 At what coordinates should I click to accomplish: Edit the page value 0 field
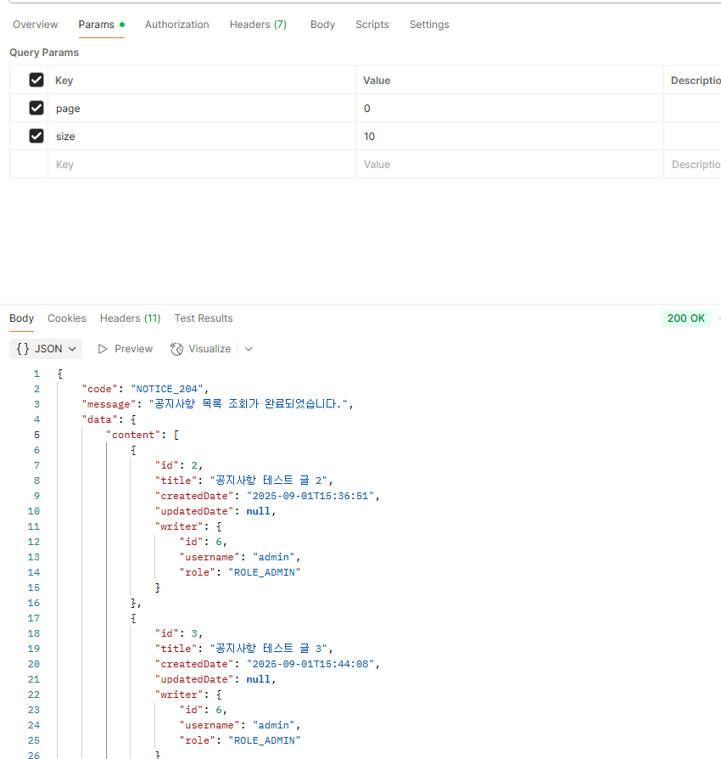click(510, 109)
